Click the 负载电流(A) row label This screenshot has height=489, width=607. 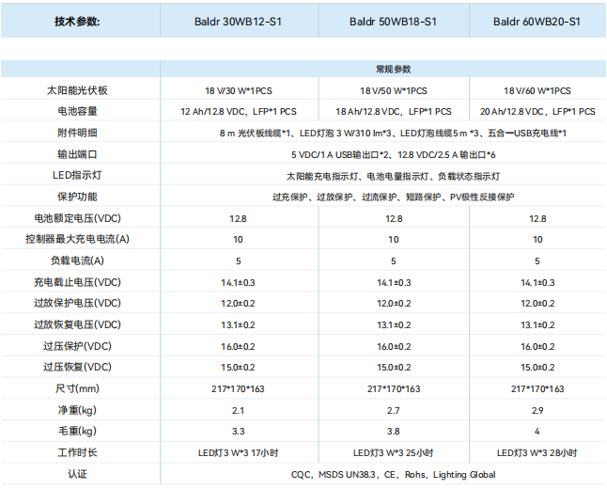coord(77,260)
